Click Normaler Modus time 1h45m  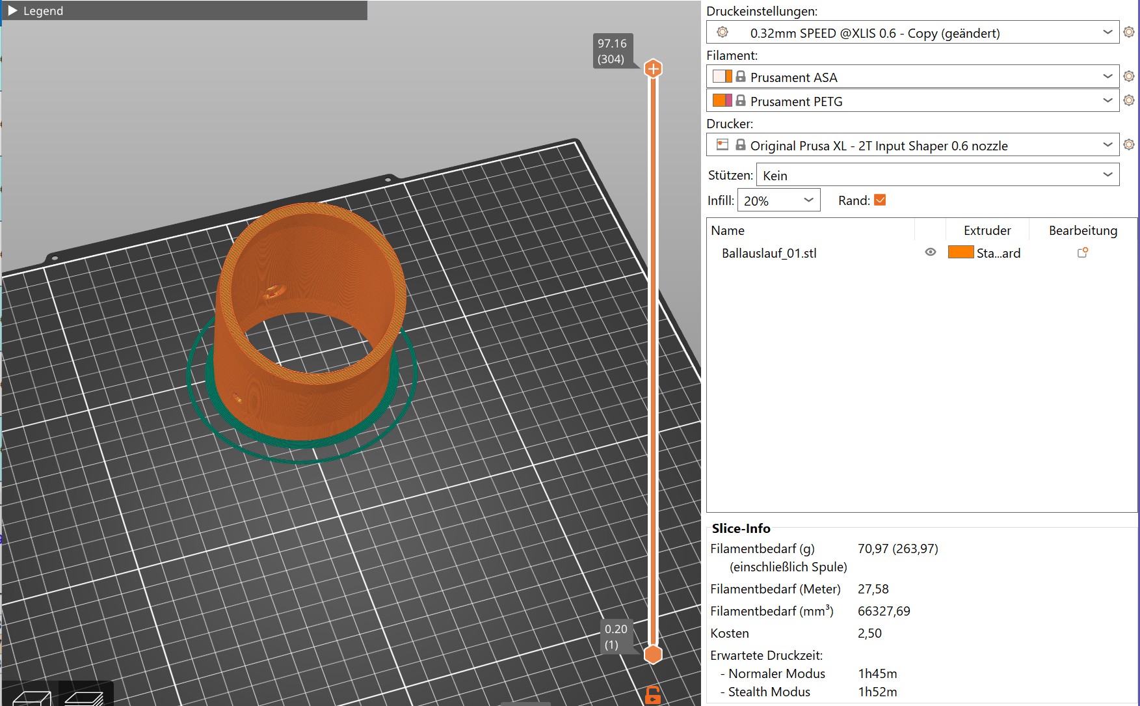point(877,673)
